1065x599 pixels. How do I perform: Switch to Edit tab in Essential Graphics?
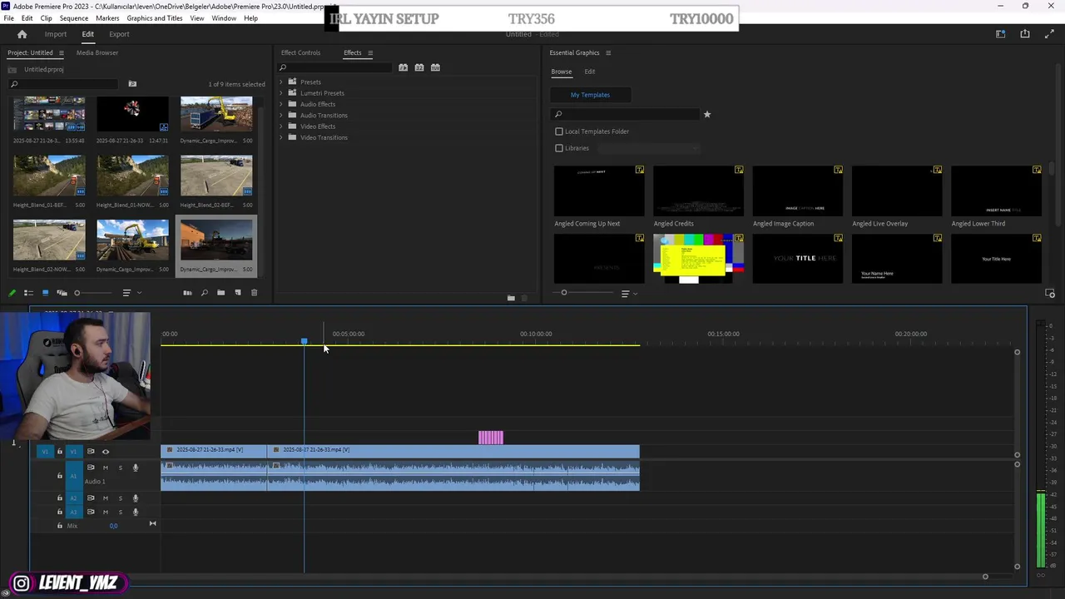(589, 72)
